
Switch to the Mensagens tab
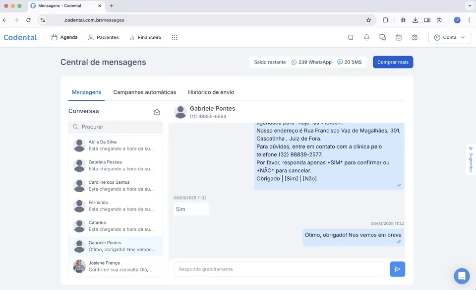86,92
